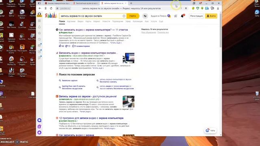Open the sidebar notifications bell icon
Image resolution: width=260 pixels, height=146 pixels.
pyautogui.click(x=39, y=27)
